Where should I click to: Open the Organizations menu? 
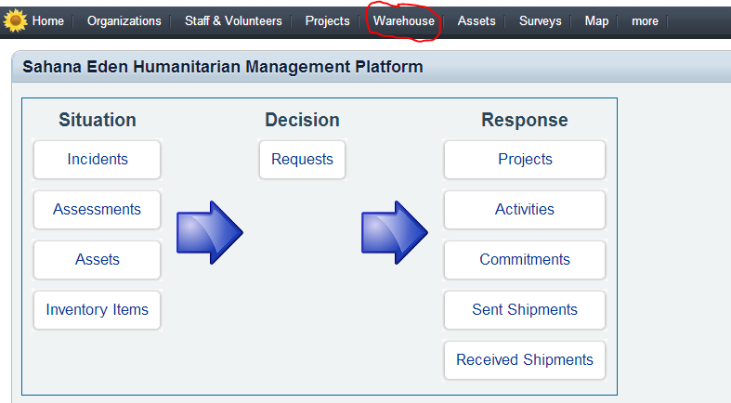[x=124, y=21]
